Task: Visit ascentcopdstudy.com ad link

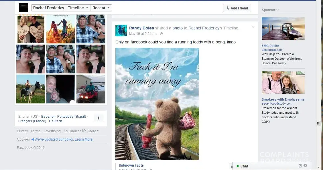Action: coord(277,103)
